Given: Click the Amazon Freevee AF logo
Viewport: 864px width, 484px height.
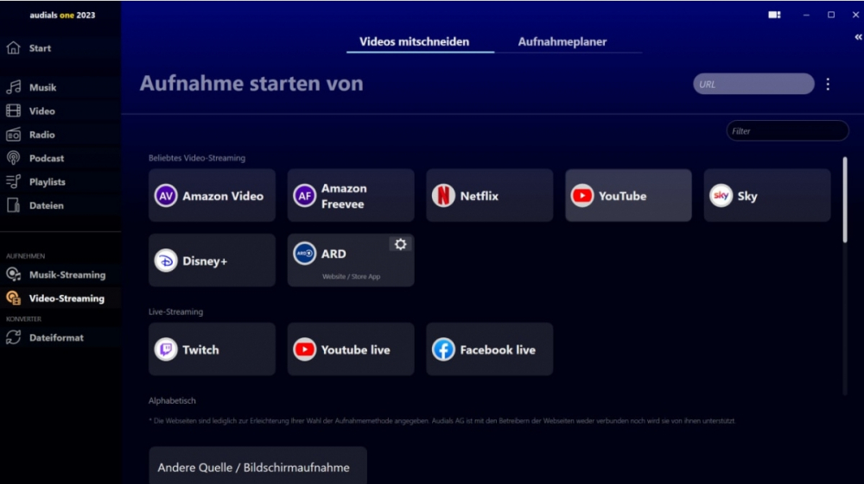Looking at the screenshot, I should [304, 196].
